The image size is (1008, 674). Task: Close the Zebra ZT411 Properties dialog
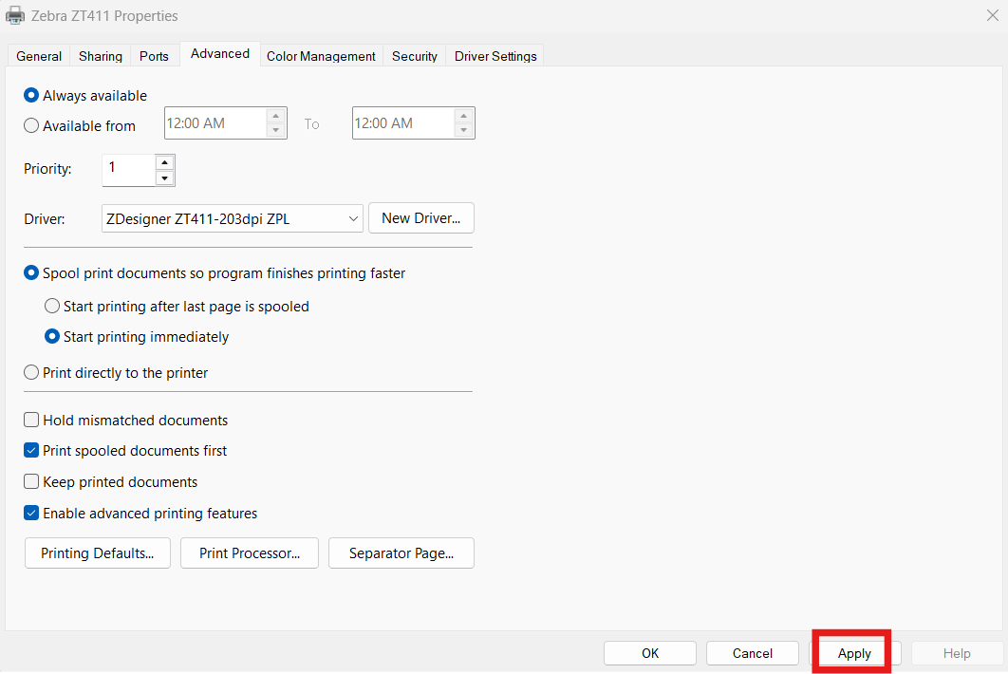click(x=993, y=15)
